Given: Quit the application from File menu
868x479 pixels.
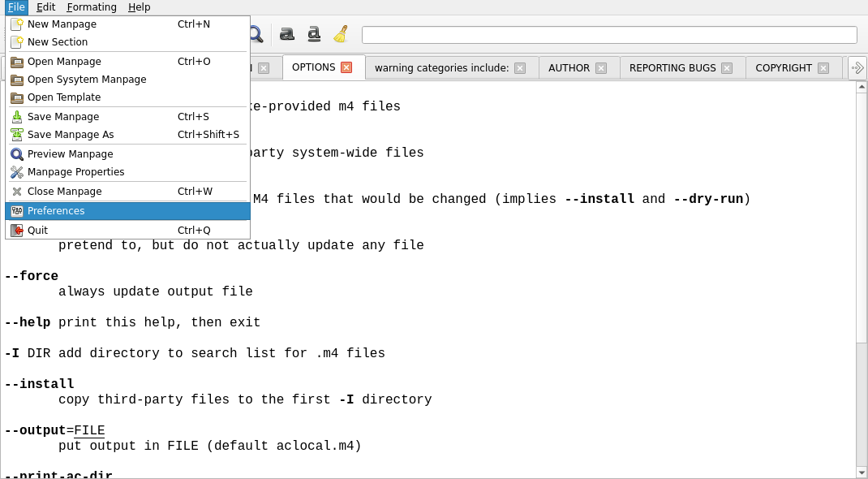Looking at the screenshot, I should point(37,231).
